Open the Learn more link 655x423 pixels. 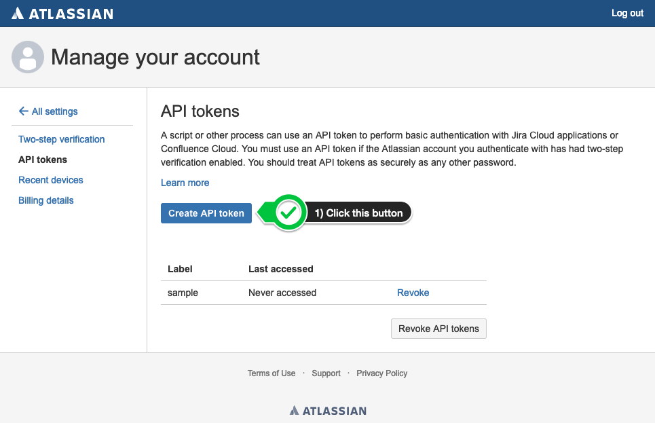click(x=185, y=183)
